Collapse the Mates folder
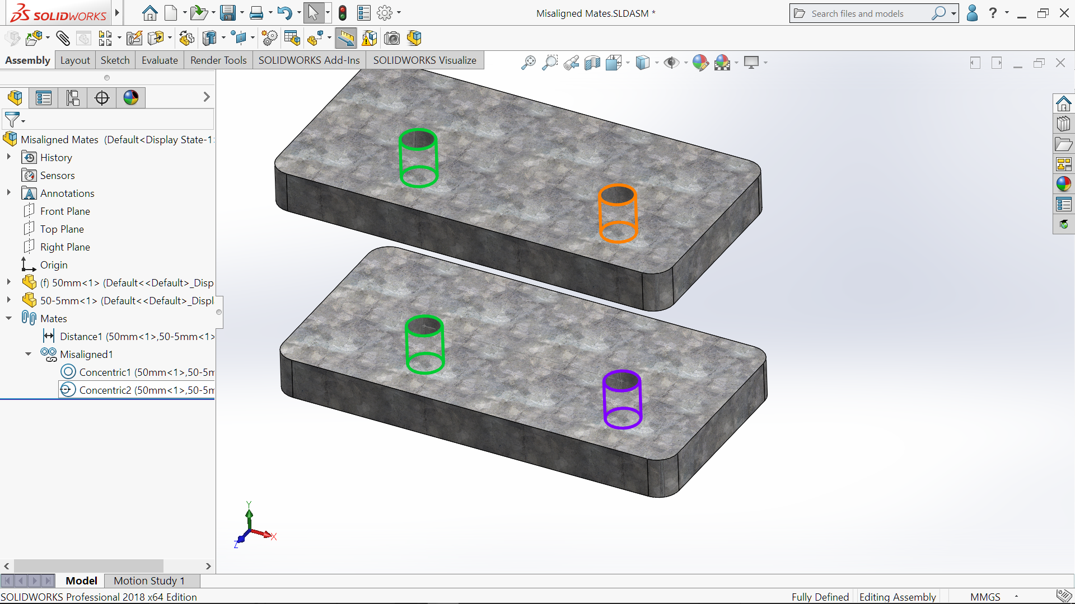The height and width of the screenshot is (604, 1075). 9,318
